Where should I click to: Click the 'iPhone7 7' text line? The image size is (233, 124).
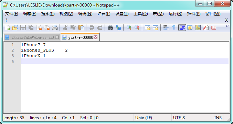pyautogui.click(x=33, y=45)
